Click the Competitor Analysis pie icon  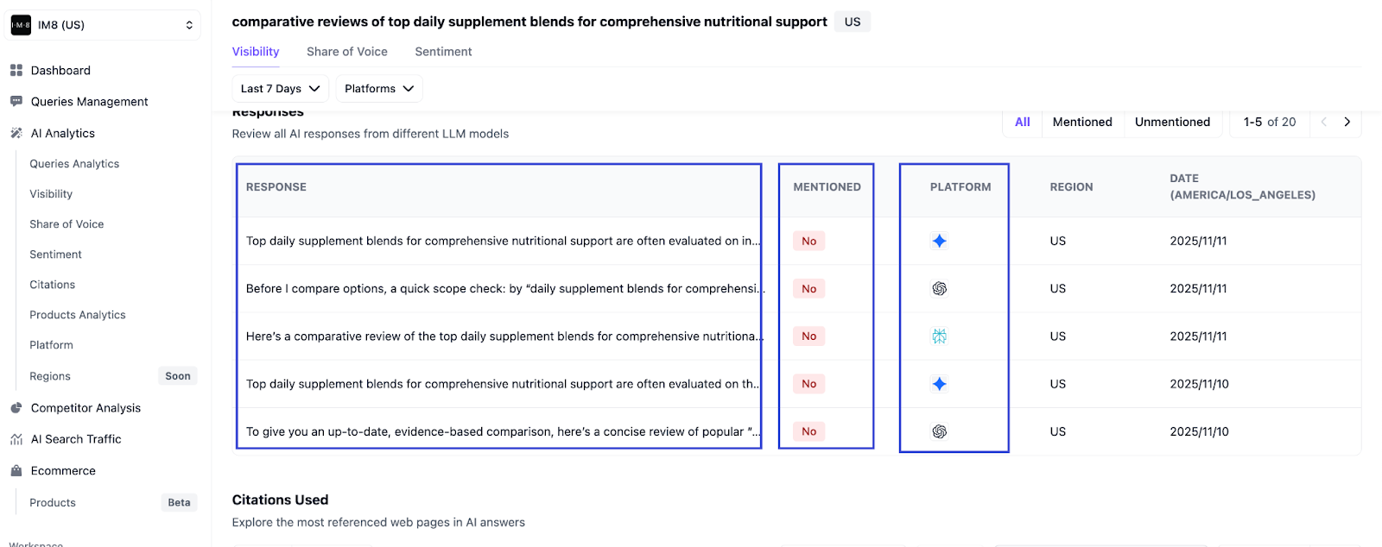tap(16, 408)
